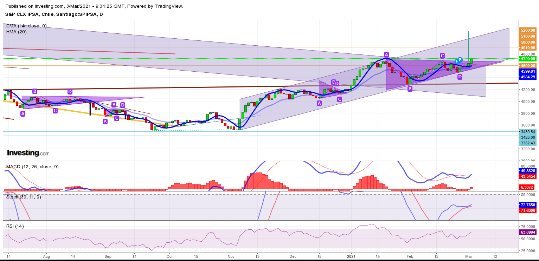Viewport: 539px width, 261px height.
Task: Open the Stoch (30, 11, 9) legend
Action: point(24,197)
